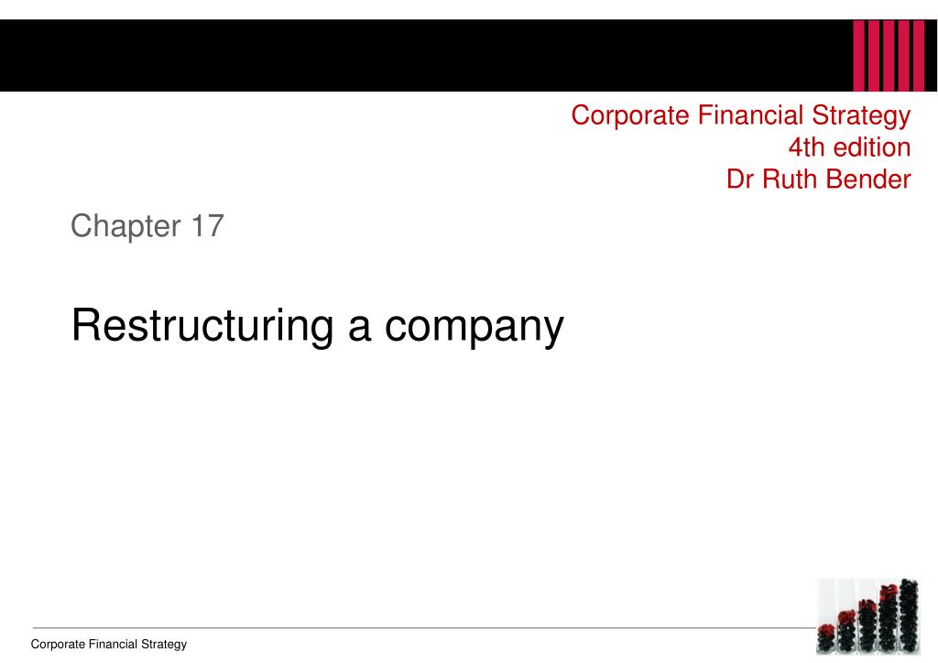Select the word 'company' in title

click(x=474, y=329)
